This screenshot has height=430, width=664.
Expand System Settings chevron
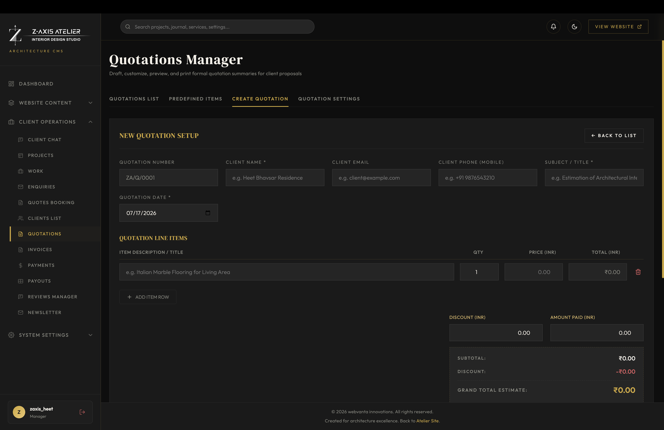[x=90, y=335]
